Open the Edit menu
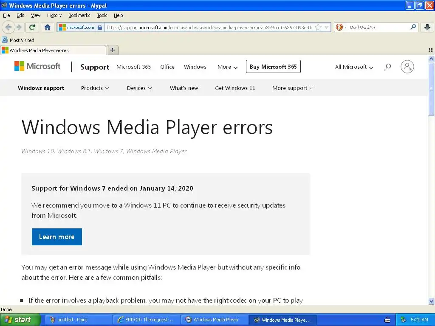435x326 pixels. pyautogui.click(x=20, y=15)
